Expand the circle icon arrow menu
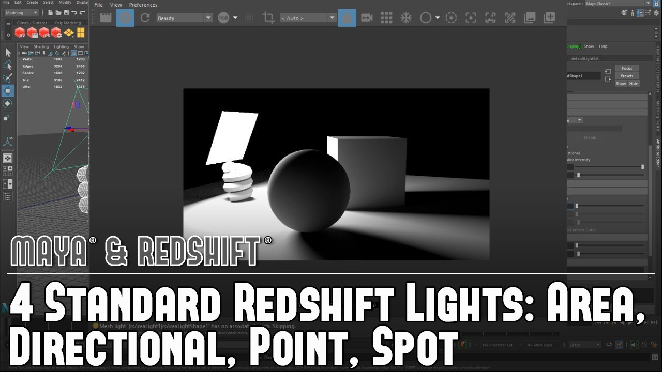The height and width of the screenshot is (372, 662). click(x=438, y=18)
